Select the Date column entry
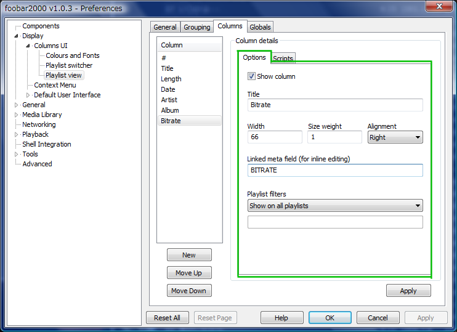 [x=190, y=89]
